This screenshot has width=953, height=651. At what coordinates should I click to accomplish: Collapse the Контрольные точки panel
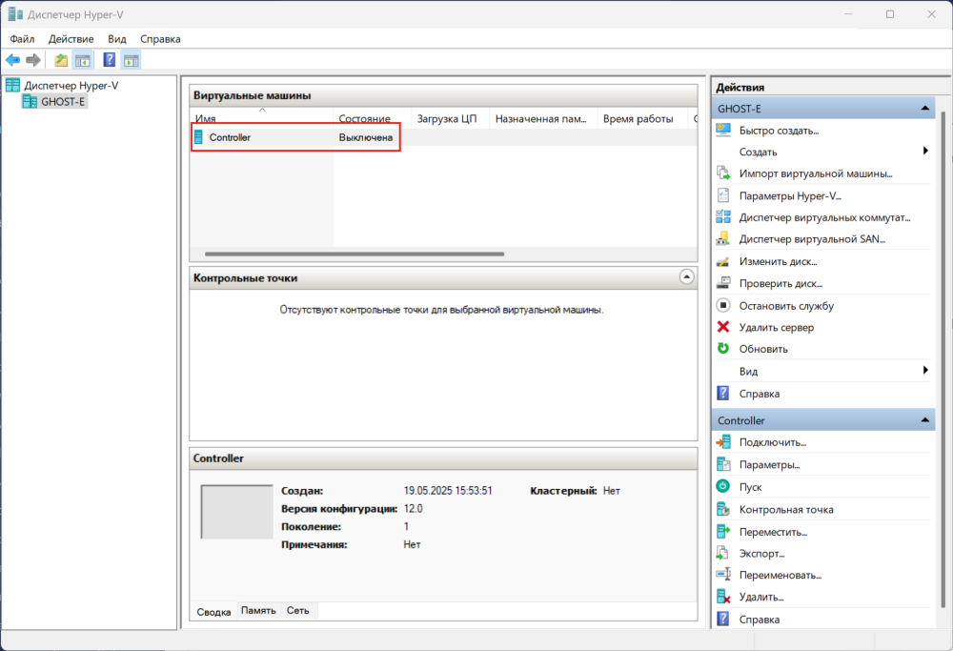(x=686, y=277)
